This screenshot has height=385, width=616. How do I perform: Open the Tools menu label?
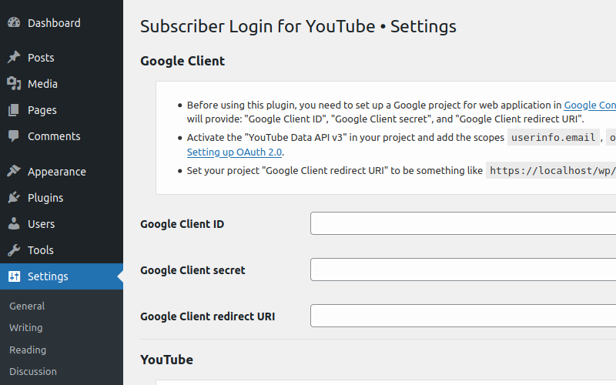[x=41, y=250]
